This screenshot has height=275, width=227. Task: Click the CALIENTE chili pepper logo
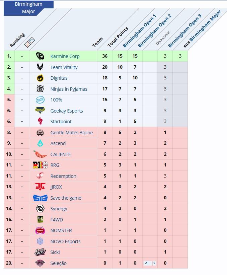(x=40, y=154)
